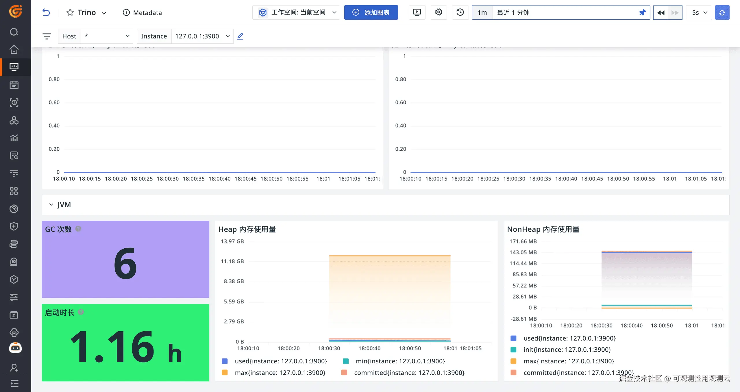Image resolution: width=740 pixels, height=392 pixels.
Task: Toggle the time range pin icon
Action: 642,12
